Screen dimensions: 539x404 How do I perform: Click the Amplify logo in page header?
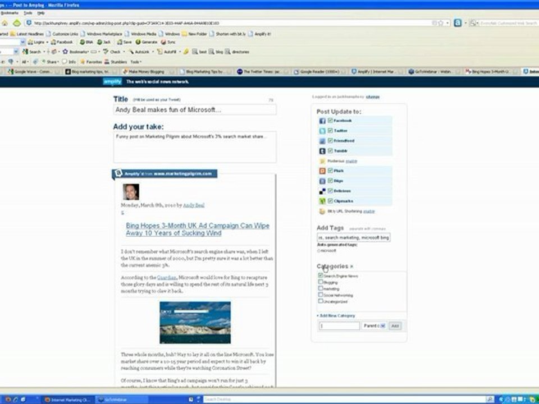point(112,81)
